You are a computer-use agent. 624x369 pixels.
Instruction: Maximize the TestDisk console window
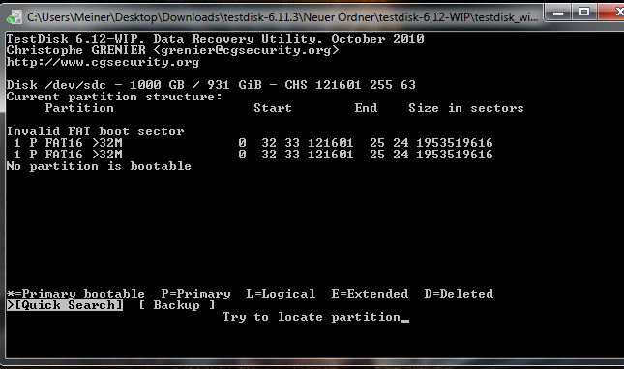tap(583, 13)
